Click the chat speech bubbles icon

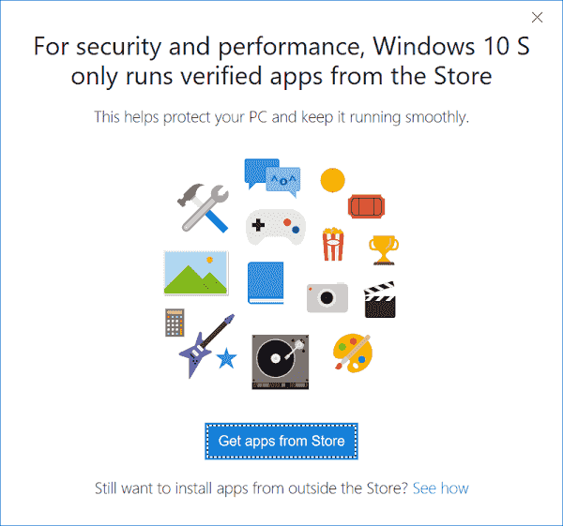[x=271, y=175]
